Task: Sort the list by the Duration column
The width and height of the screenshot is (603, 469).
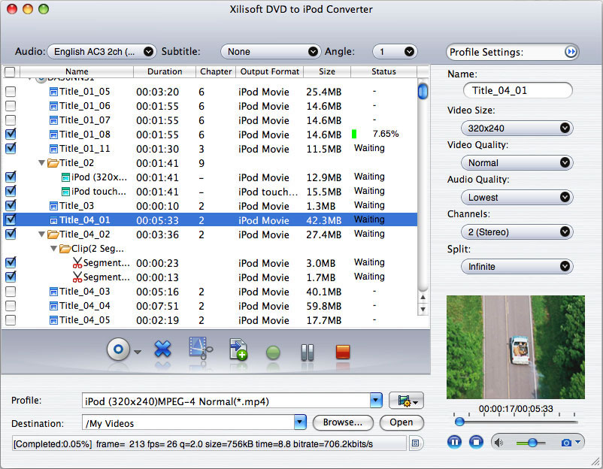Action: pos(165,72)
